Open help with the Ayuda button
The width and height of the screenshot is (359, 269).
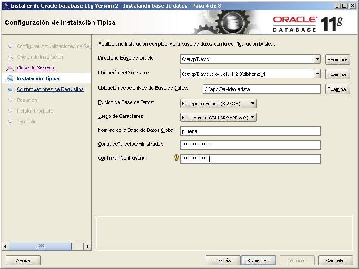[x=23, y=260]
